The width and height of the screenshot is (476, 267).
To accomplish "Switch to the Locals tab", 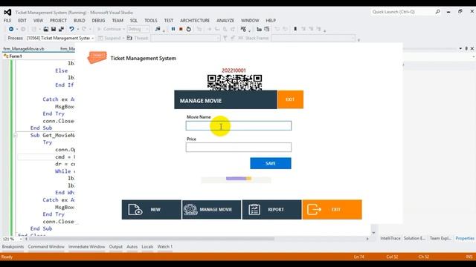I will point(147,247).
